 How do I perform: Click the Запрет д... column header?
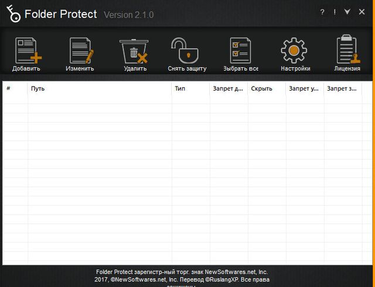(x=229, y=89)
